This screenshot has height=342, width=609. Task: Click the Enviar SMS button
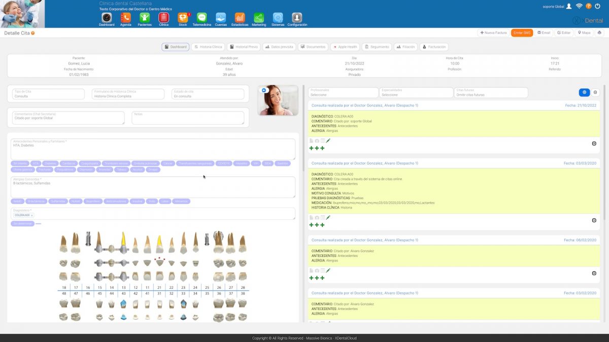522,33
